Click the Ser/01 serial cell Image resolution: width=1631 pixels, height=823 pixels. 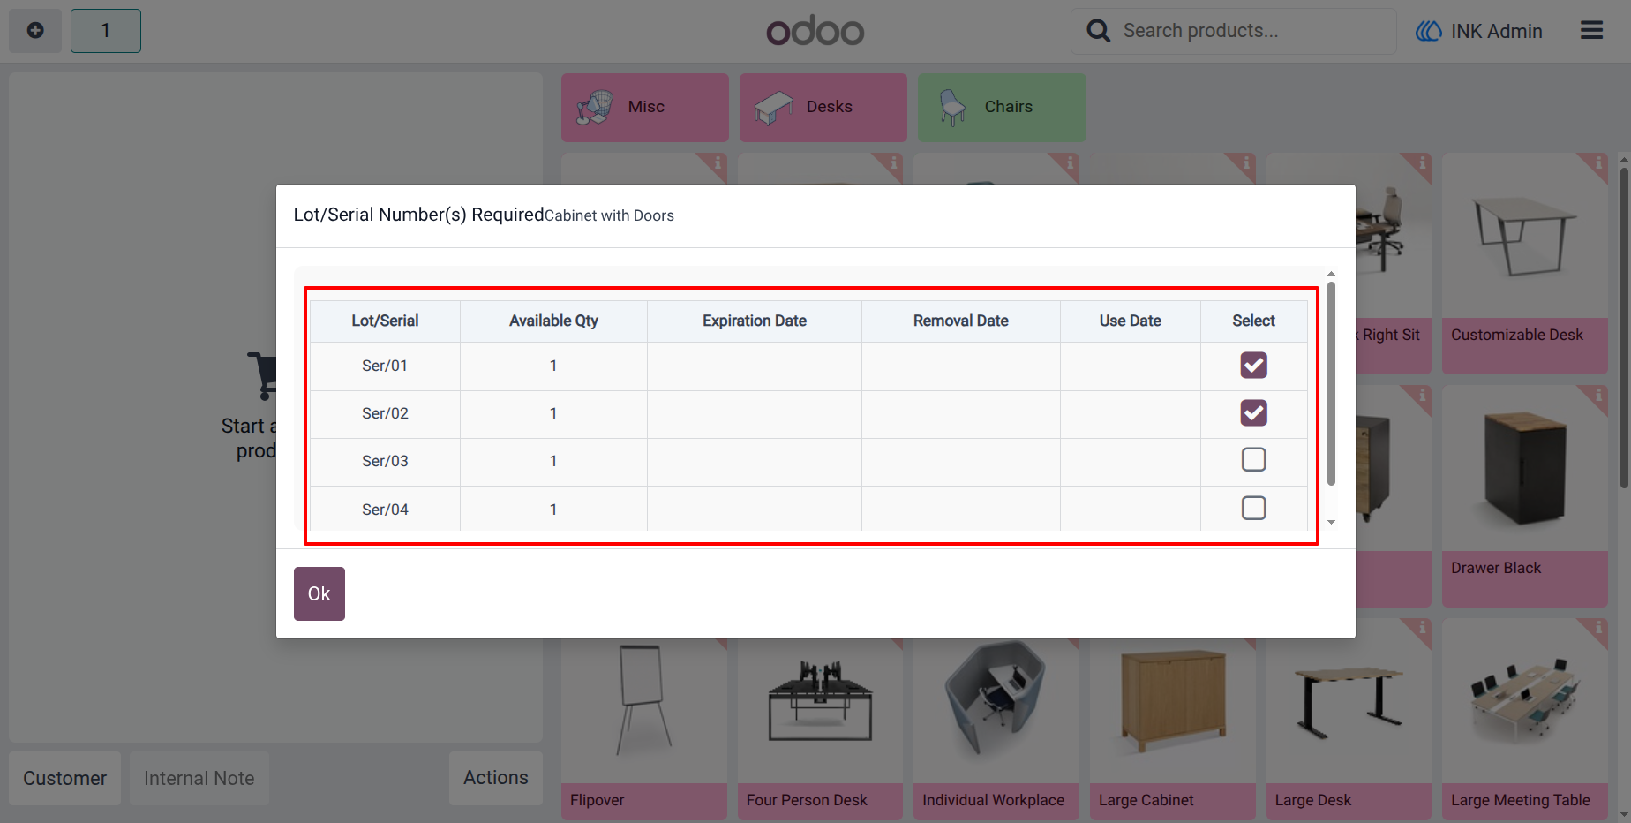(x=385, y=366)
